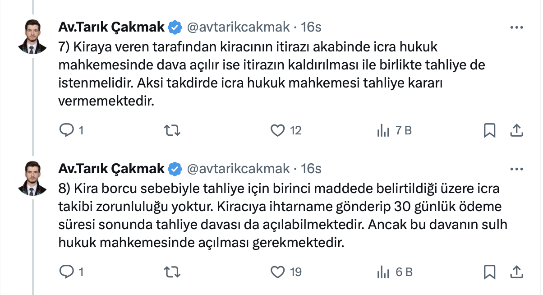Reply to tweet 8 about kira borcu
543x295 pixels.
67,272
